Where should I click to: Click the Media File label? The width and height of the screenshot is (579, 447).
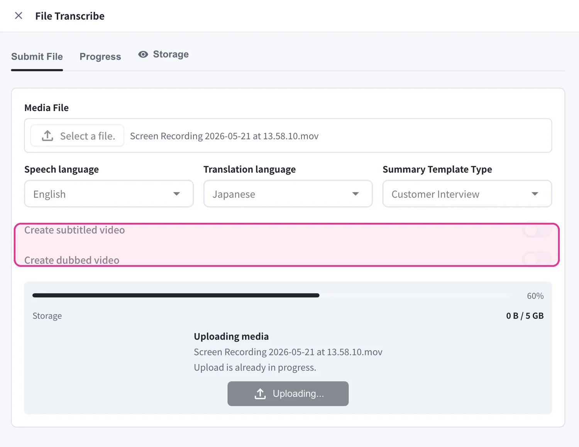[47, 108]
